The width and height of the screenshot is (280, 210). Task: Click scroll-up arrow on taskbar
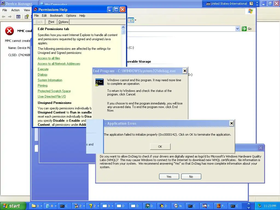248,204
